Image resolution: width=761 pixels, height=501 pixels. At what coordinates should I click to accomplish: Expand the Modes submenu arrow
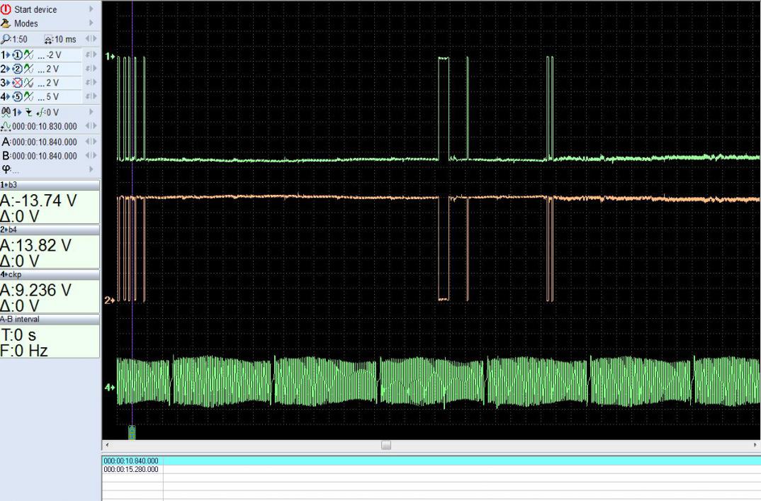tap(91, 23)
